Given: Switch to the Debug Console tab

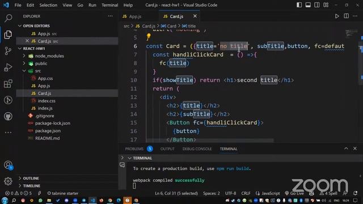Looking at the screenshot, I should [197, 148].
